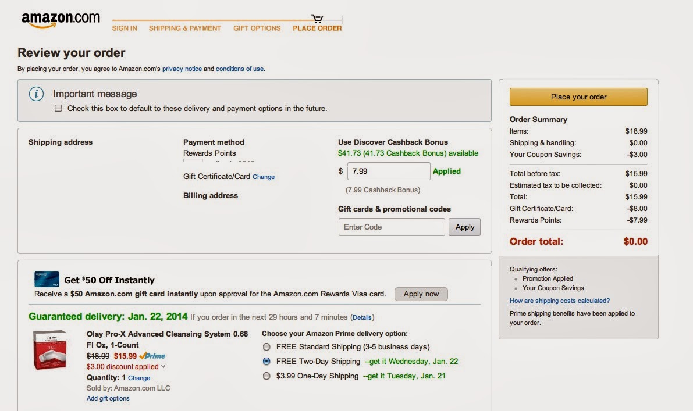Click Change next to Gift Certificate/Card
This screenshot has height=411, width=693.
coord(264,177)
